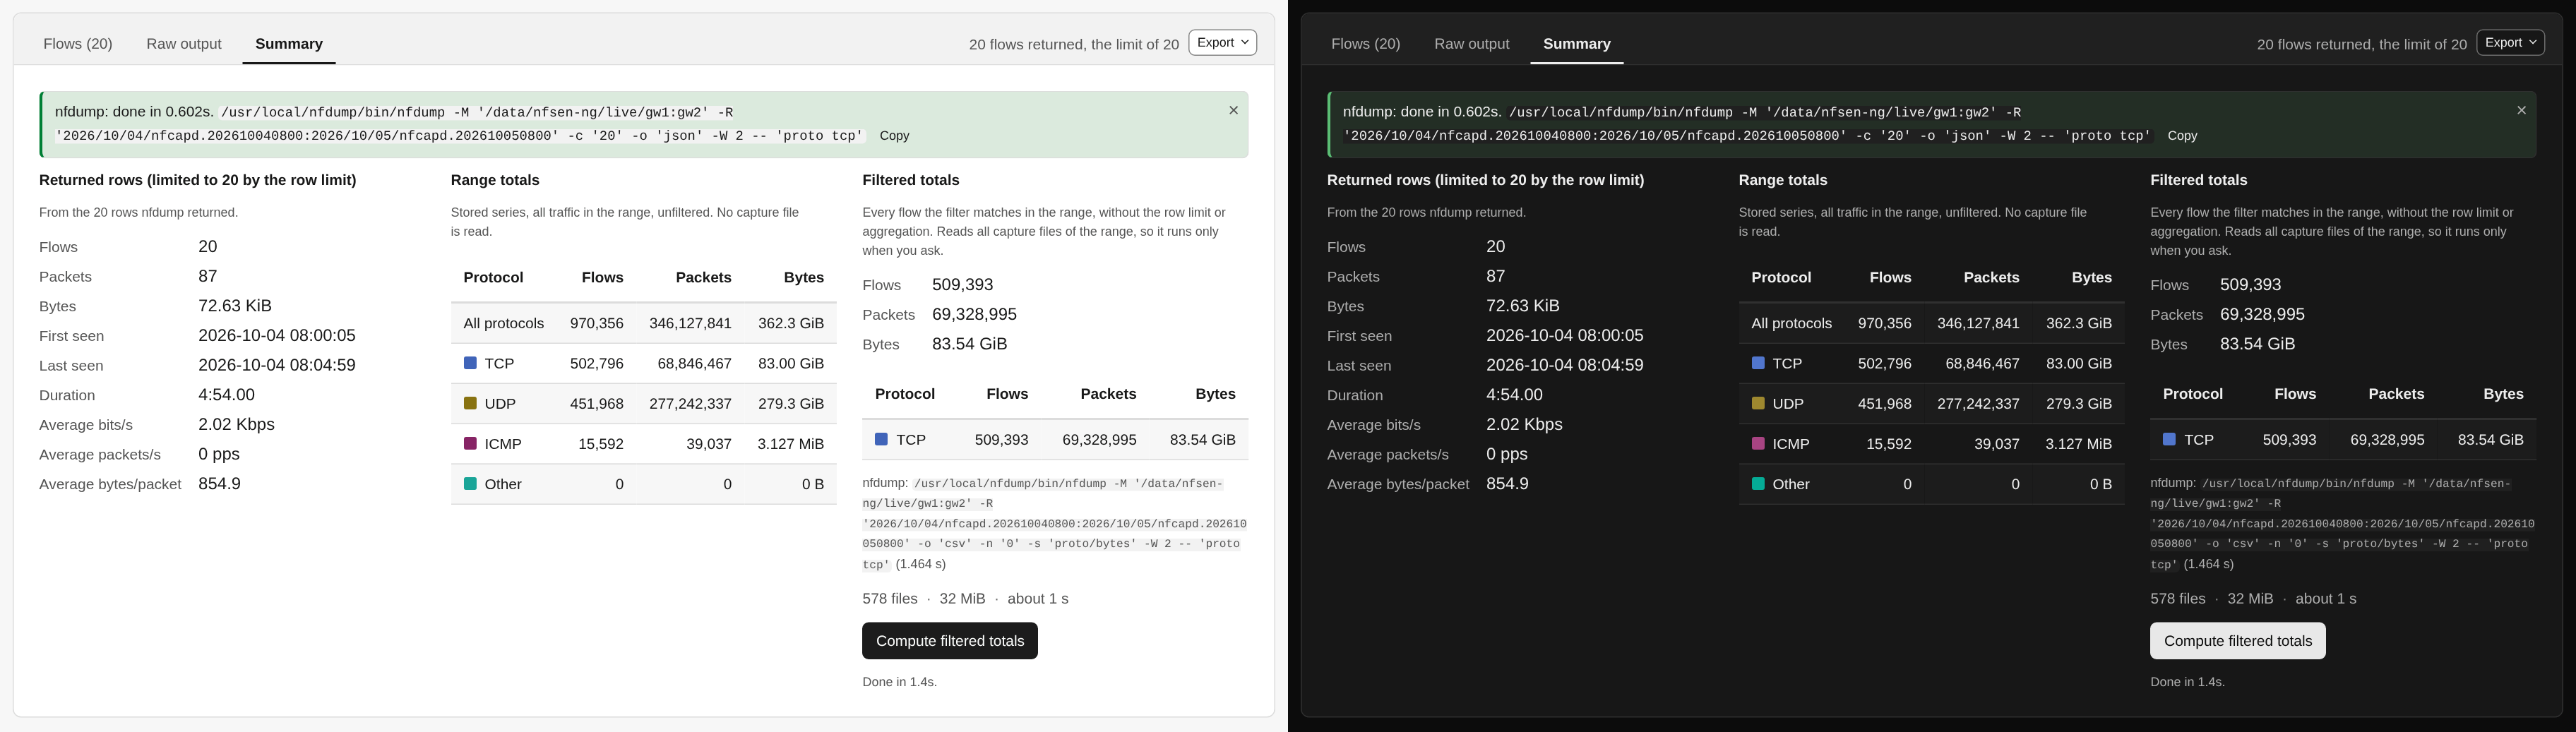Open the Export dropdown in light panel
Screen dimensions: 2576x732
pos(1222,43)
